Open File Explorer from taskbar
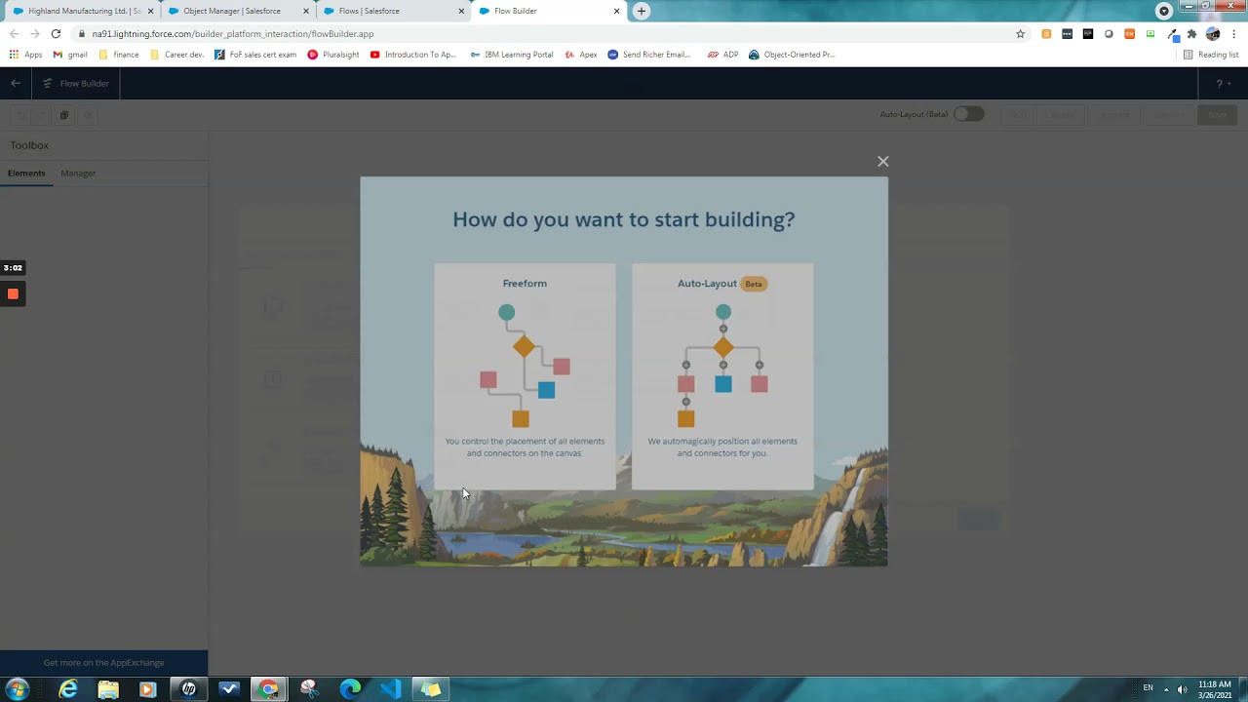 [x=108, y=689]
